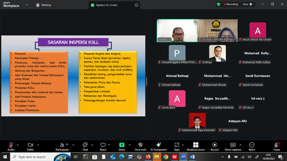Viewport: 287px width, 161px height.
Task: Expand the Audio options arrow
Action: point(18,145)
